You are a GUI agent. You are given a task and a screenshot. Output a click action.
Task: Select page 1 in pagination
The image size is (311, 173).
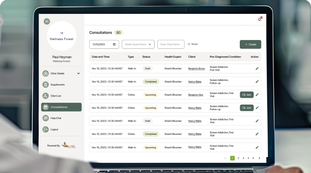point(232,158)
